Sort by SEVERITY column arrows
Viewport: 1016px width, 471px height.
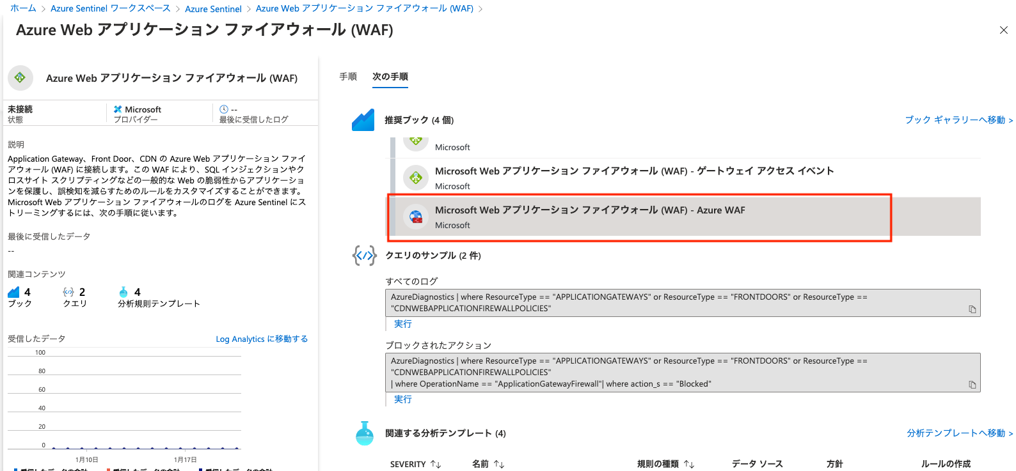(x=436, y=464)
